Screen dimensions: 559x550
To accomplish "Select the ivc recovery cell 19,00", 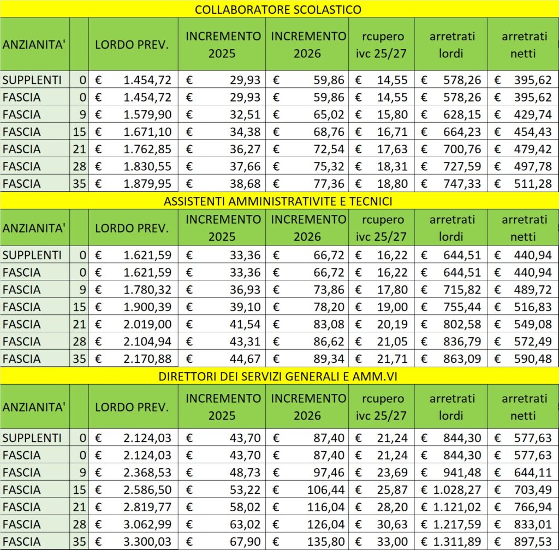I will 382,307.
